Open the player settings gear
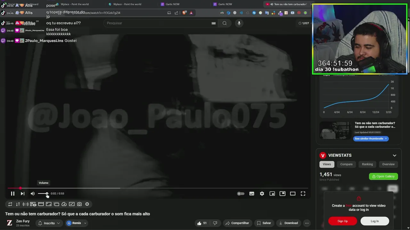Viewport: 410px width, 230px height. coord(262,194)
